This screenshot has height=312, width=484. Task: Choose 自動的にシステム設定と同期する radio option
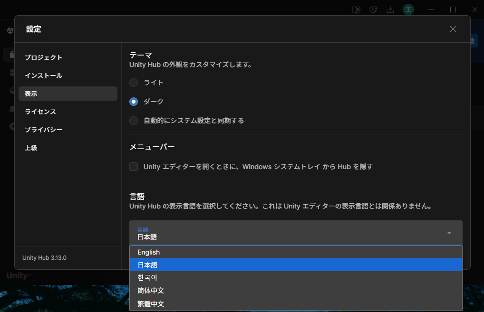134,121
